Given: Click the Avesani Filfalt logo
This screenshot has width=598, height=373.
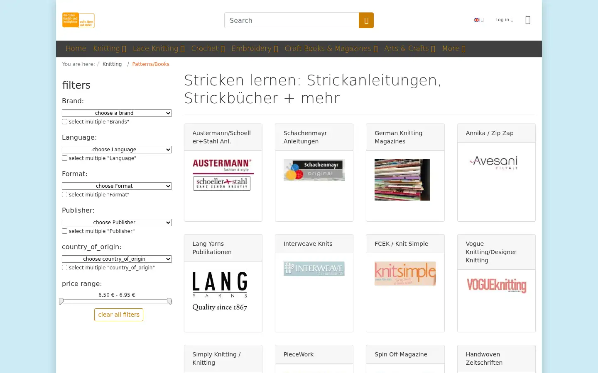Looking at the screenshot, I should point(494,162).
